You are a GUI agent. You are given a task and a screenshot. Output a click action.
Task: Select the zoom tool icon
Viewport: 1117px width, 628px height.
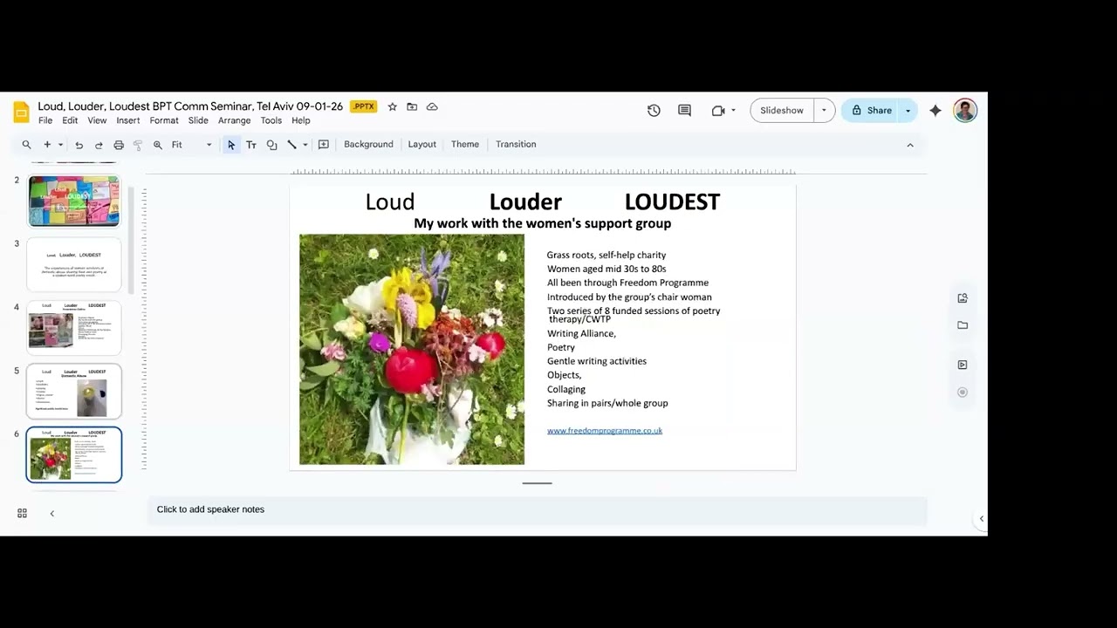pos(158,145)
